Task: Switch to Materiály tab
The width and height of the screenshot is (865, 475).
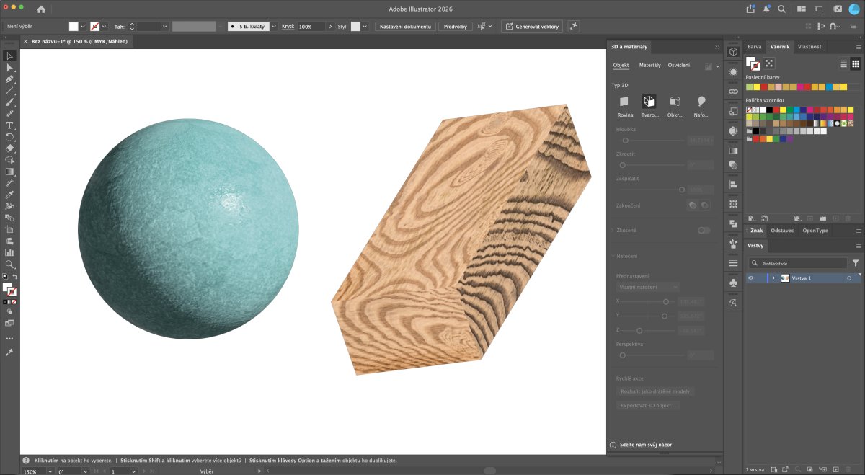Action: (x=650, y=65)
